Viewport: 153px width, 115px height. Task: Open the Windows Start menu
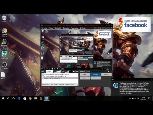point(3,98)
